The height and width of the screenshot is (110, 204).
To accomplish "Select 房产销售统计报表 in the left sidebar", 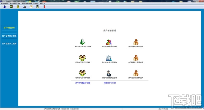I will (9, 36).
